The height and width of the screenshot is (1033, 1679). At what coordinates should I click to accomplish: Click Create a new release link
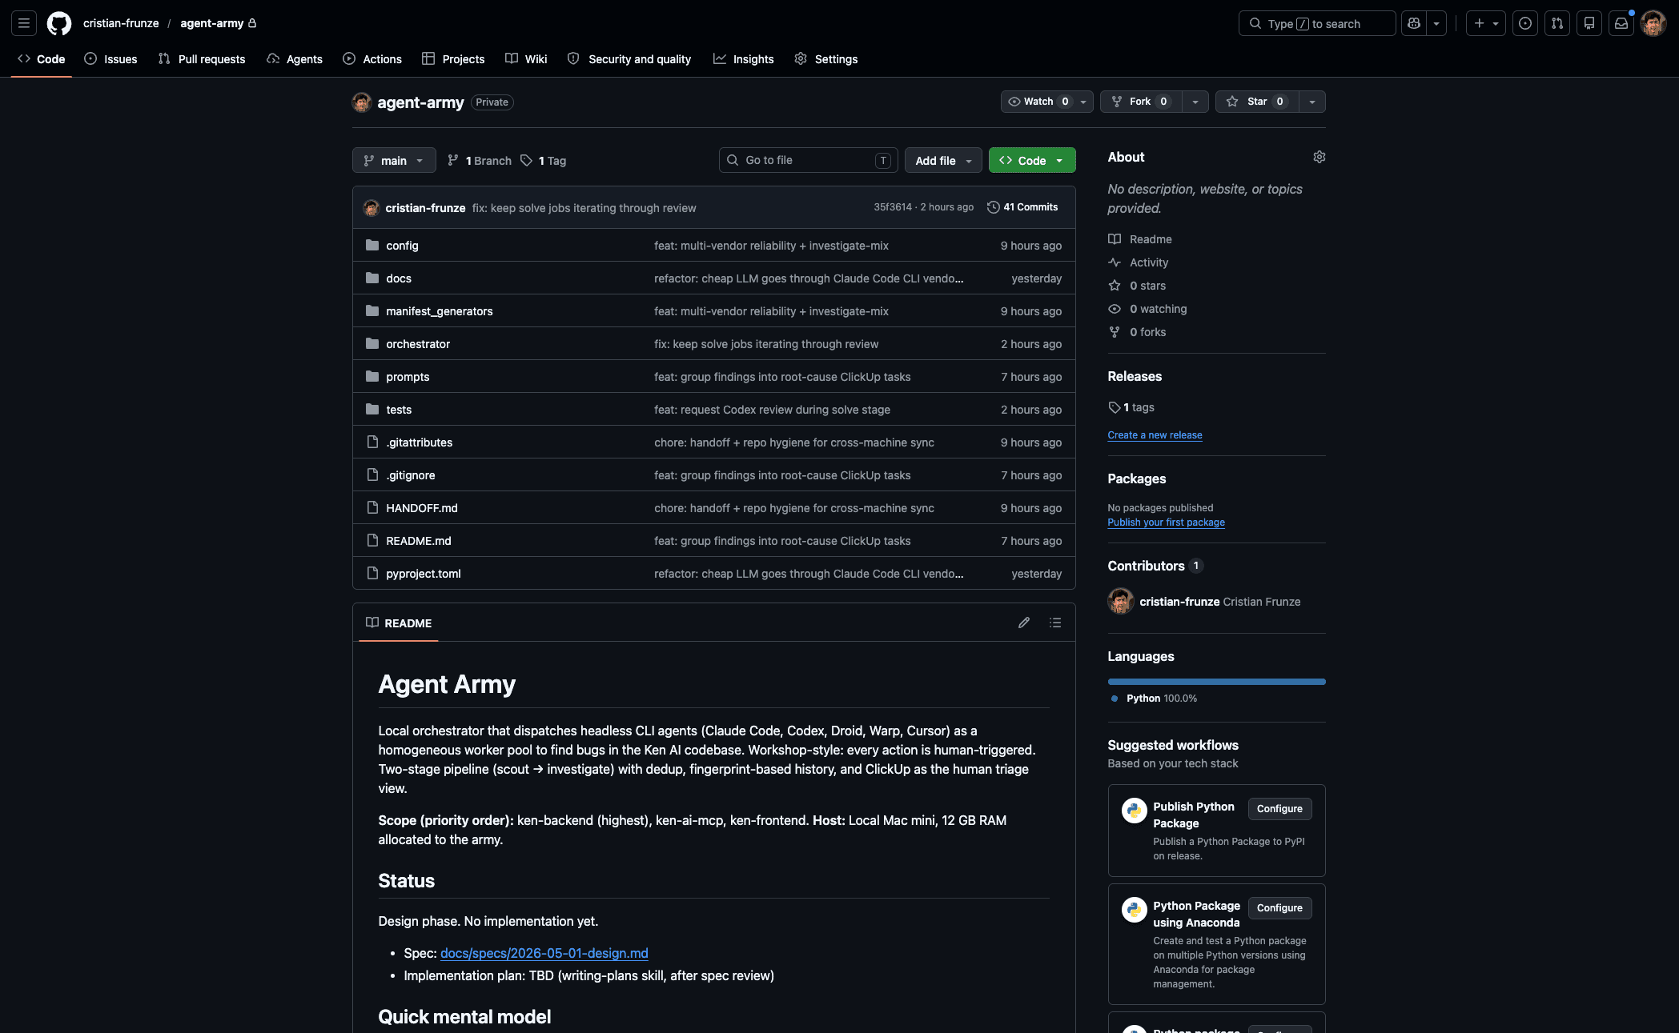[1155, 434]
